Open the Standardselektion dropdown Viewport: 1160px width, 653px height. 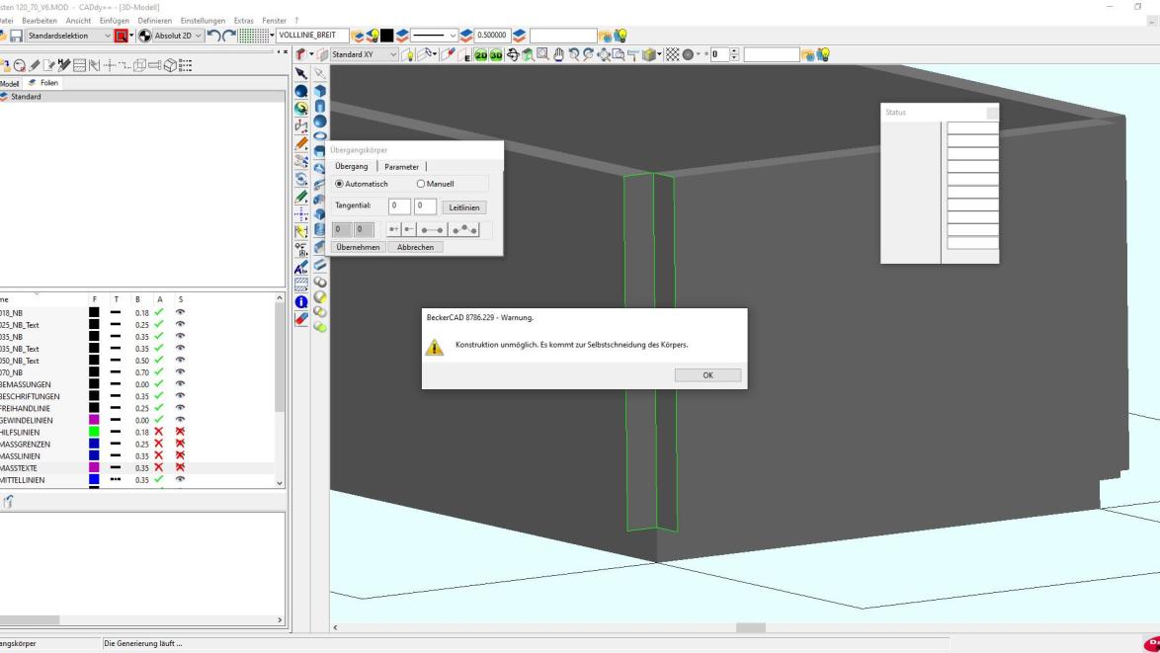pos(108,37)
